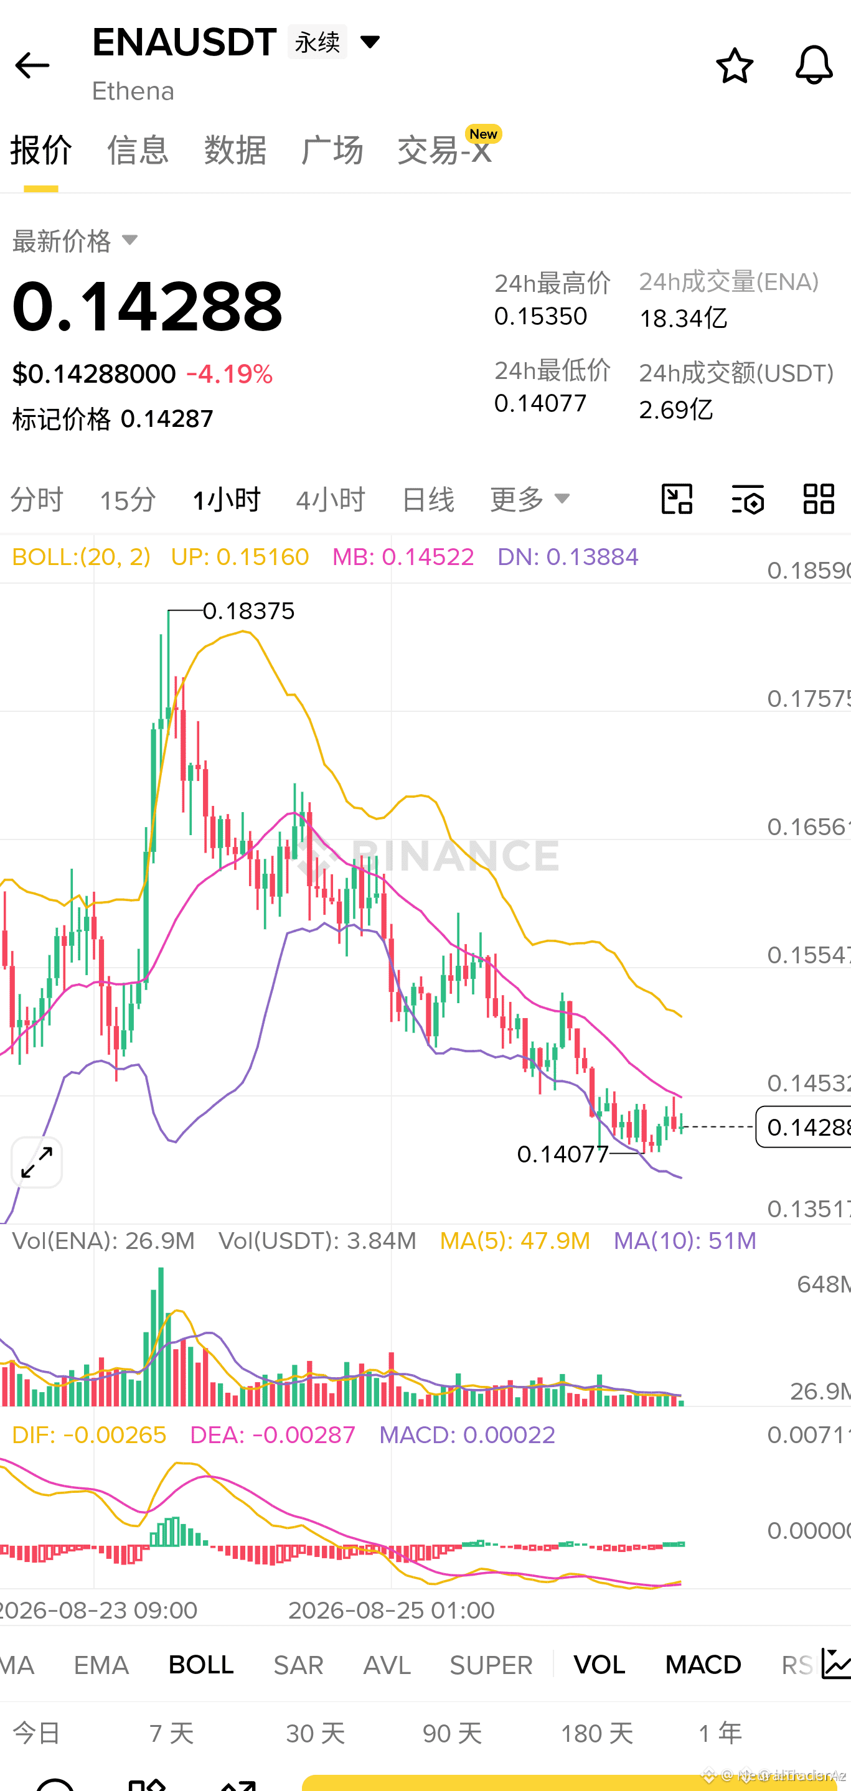Tap the 24h最高价 0.15350 value

[541, 316]
